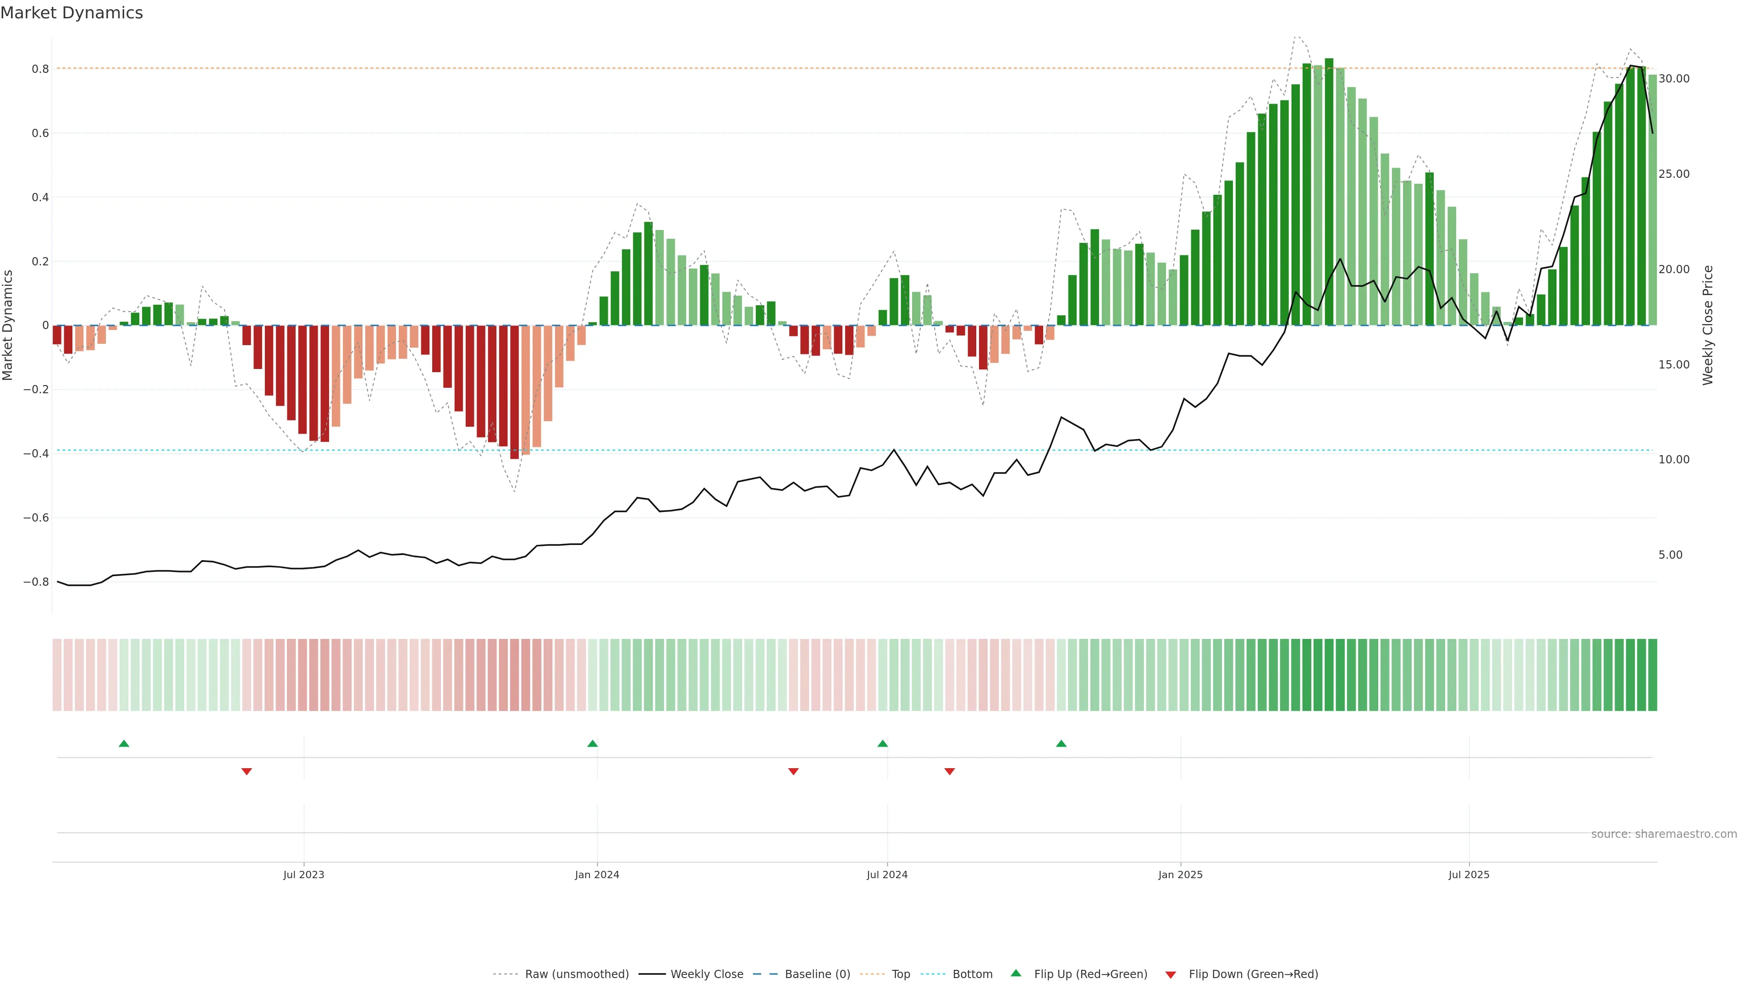The width and height of the screenshot is (1760, 990).
Task: Click the first red flip-down triangle marker
Action: pyautogui.click(x=247, y=771)
